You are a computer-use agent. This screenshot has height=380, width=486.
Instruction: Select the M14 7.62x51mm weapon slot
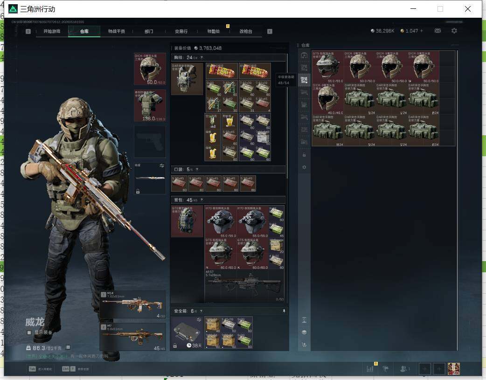(x=132, y=304)
